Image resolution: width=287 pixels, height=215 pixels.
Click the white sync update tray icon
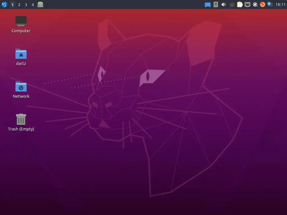(x=255, y=4)
